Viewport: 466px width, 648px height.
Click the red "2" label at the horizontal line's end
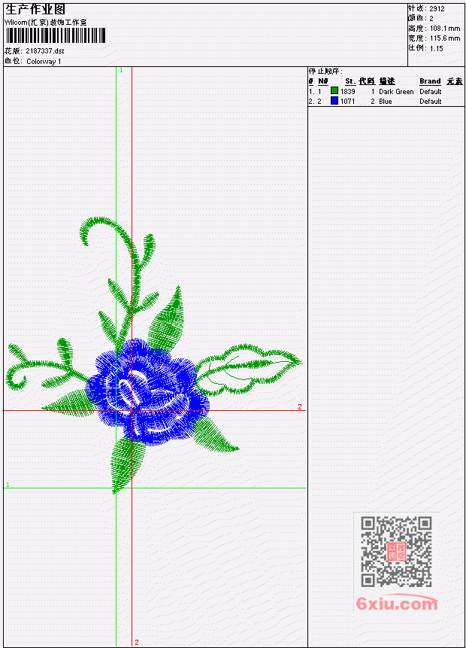(x=300, y=406)
